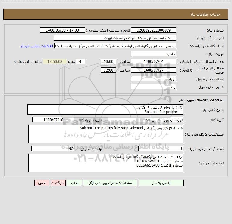Open 'اطلاعات تماس خریدار' link
Viewport: 232px width, 224px height.
(x=37, y=46)
